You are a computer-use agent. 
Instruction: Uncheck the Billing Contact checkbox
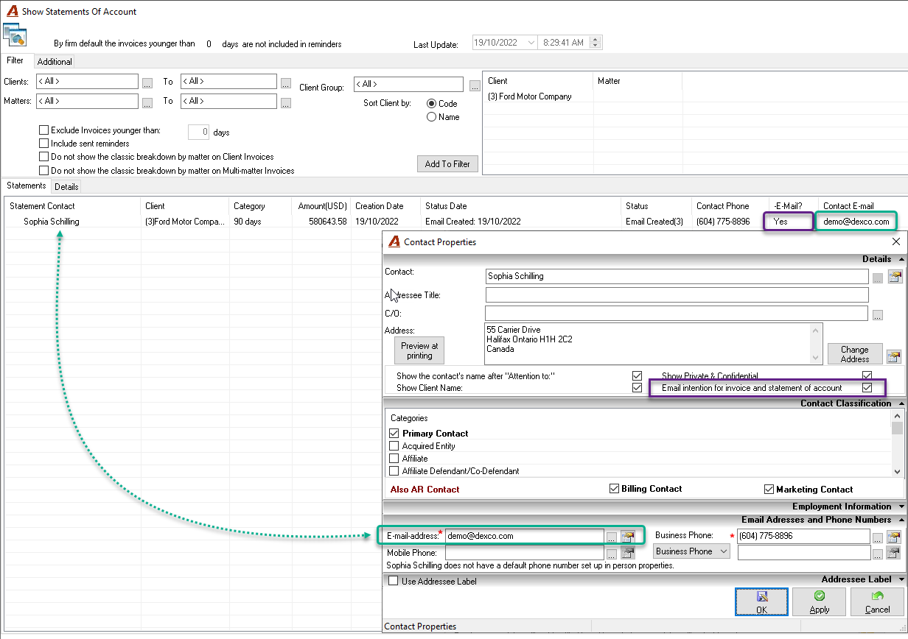point(615,489)
